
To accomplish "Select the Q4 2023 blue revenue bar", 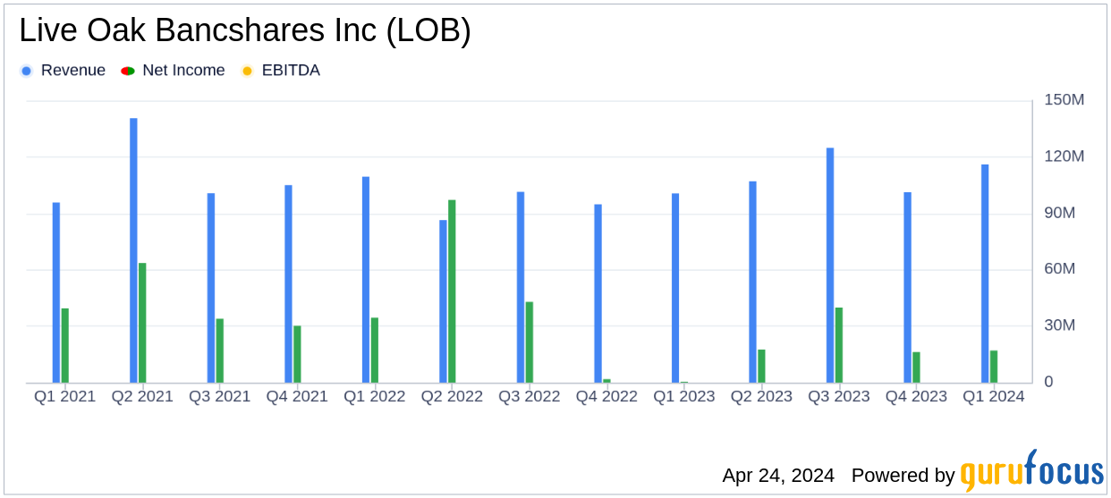I will [x=908, y=287].
